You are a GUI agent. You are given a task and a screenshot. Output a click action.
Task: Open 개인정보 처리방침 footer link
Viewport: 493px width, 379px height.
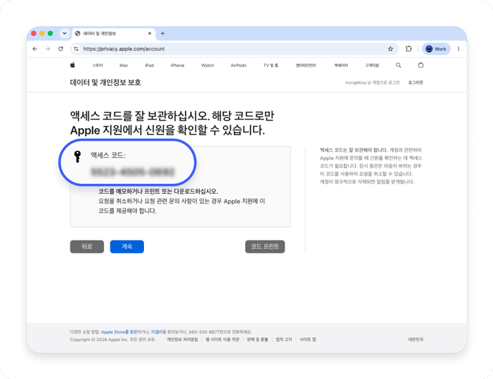(x=182, y=340)
